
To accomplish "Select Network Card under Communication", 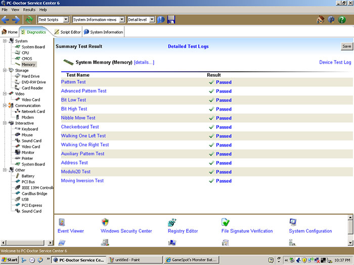I will coord(33,112).
